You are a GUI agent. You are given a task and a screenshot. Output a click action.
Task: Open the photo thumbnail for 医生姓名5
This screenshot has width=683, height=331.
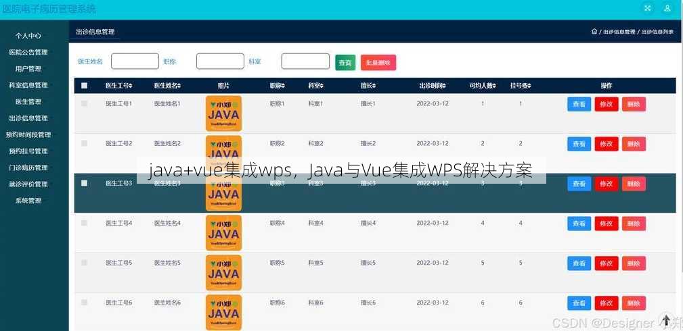[x=223, y=273]
